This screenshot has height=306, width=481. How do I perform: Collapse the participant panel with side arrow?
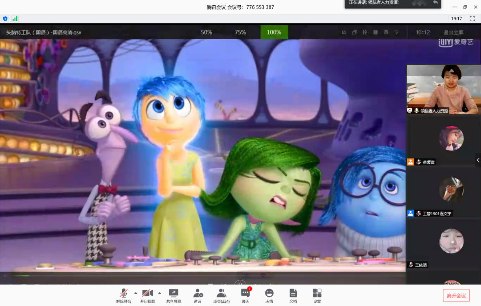[x=478, y=160]
